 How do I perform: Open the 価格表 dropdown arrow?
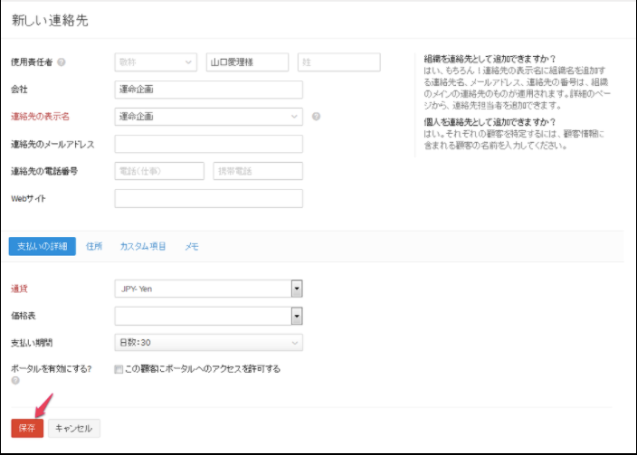click(x=296, y=316)
